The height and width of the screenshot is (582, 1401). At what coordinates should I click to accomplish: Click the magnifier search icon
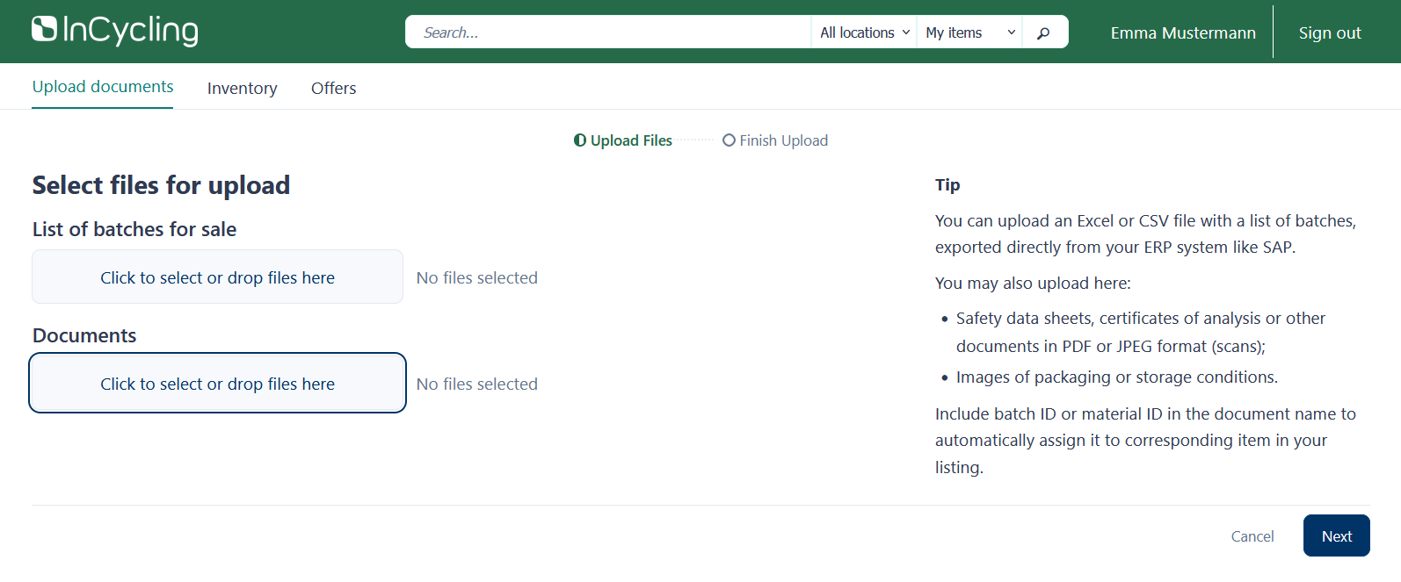[x=1043, y=32]
